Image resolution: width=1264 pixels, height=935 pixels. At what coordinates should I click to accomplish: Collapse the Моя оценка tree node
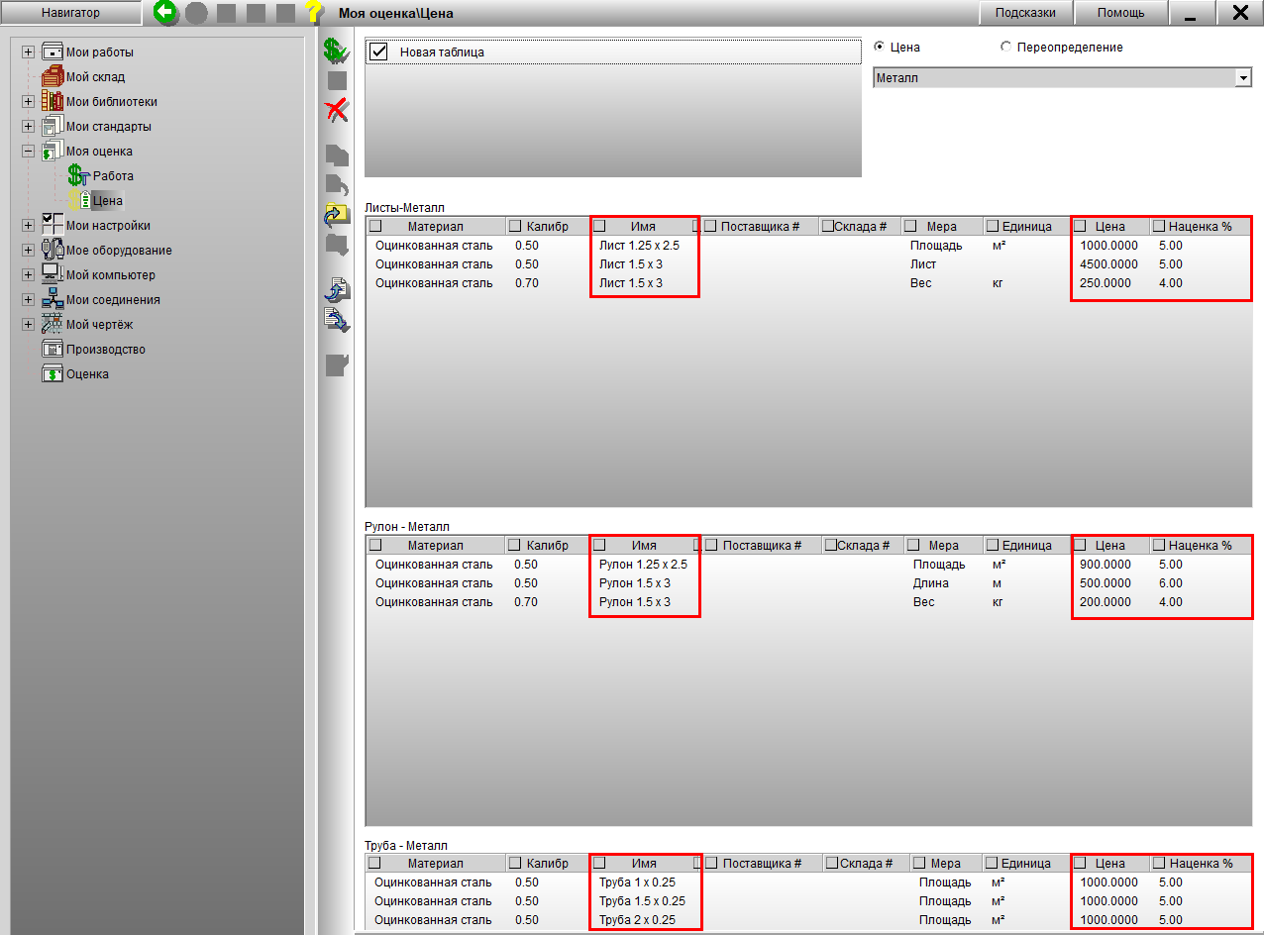click(28, 151)
